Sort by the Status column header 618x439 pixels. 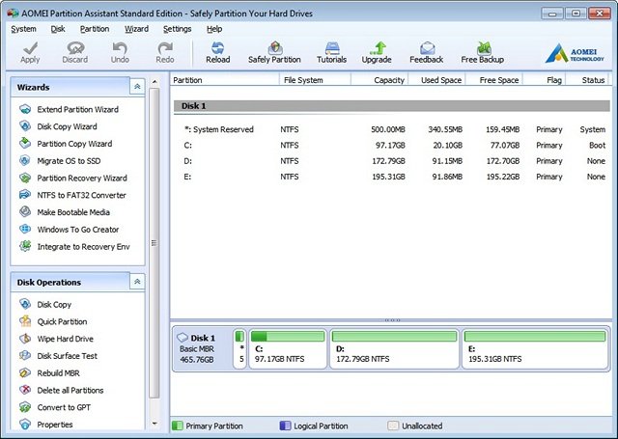coord(588,80)
